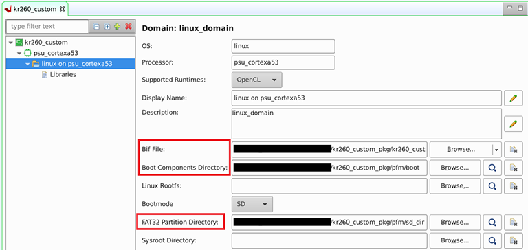Collapse the kr260_custom root node
528x250 pixels.
[x=11, y=43]
